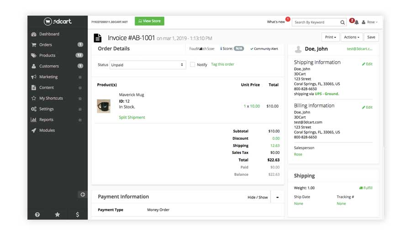Open What's new notifications
Screen dimensions: 411x235
pyautogui.click(x=276, y=22)
